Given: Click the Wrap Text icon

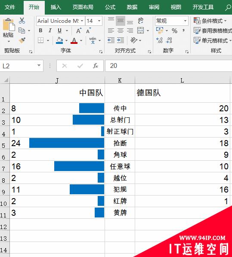Looking at the screenshot, I should pos(141,21).
